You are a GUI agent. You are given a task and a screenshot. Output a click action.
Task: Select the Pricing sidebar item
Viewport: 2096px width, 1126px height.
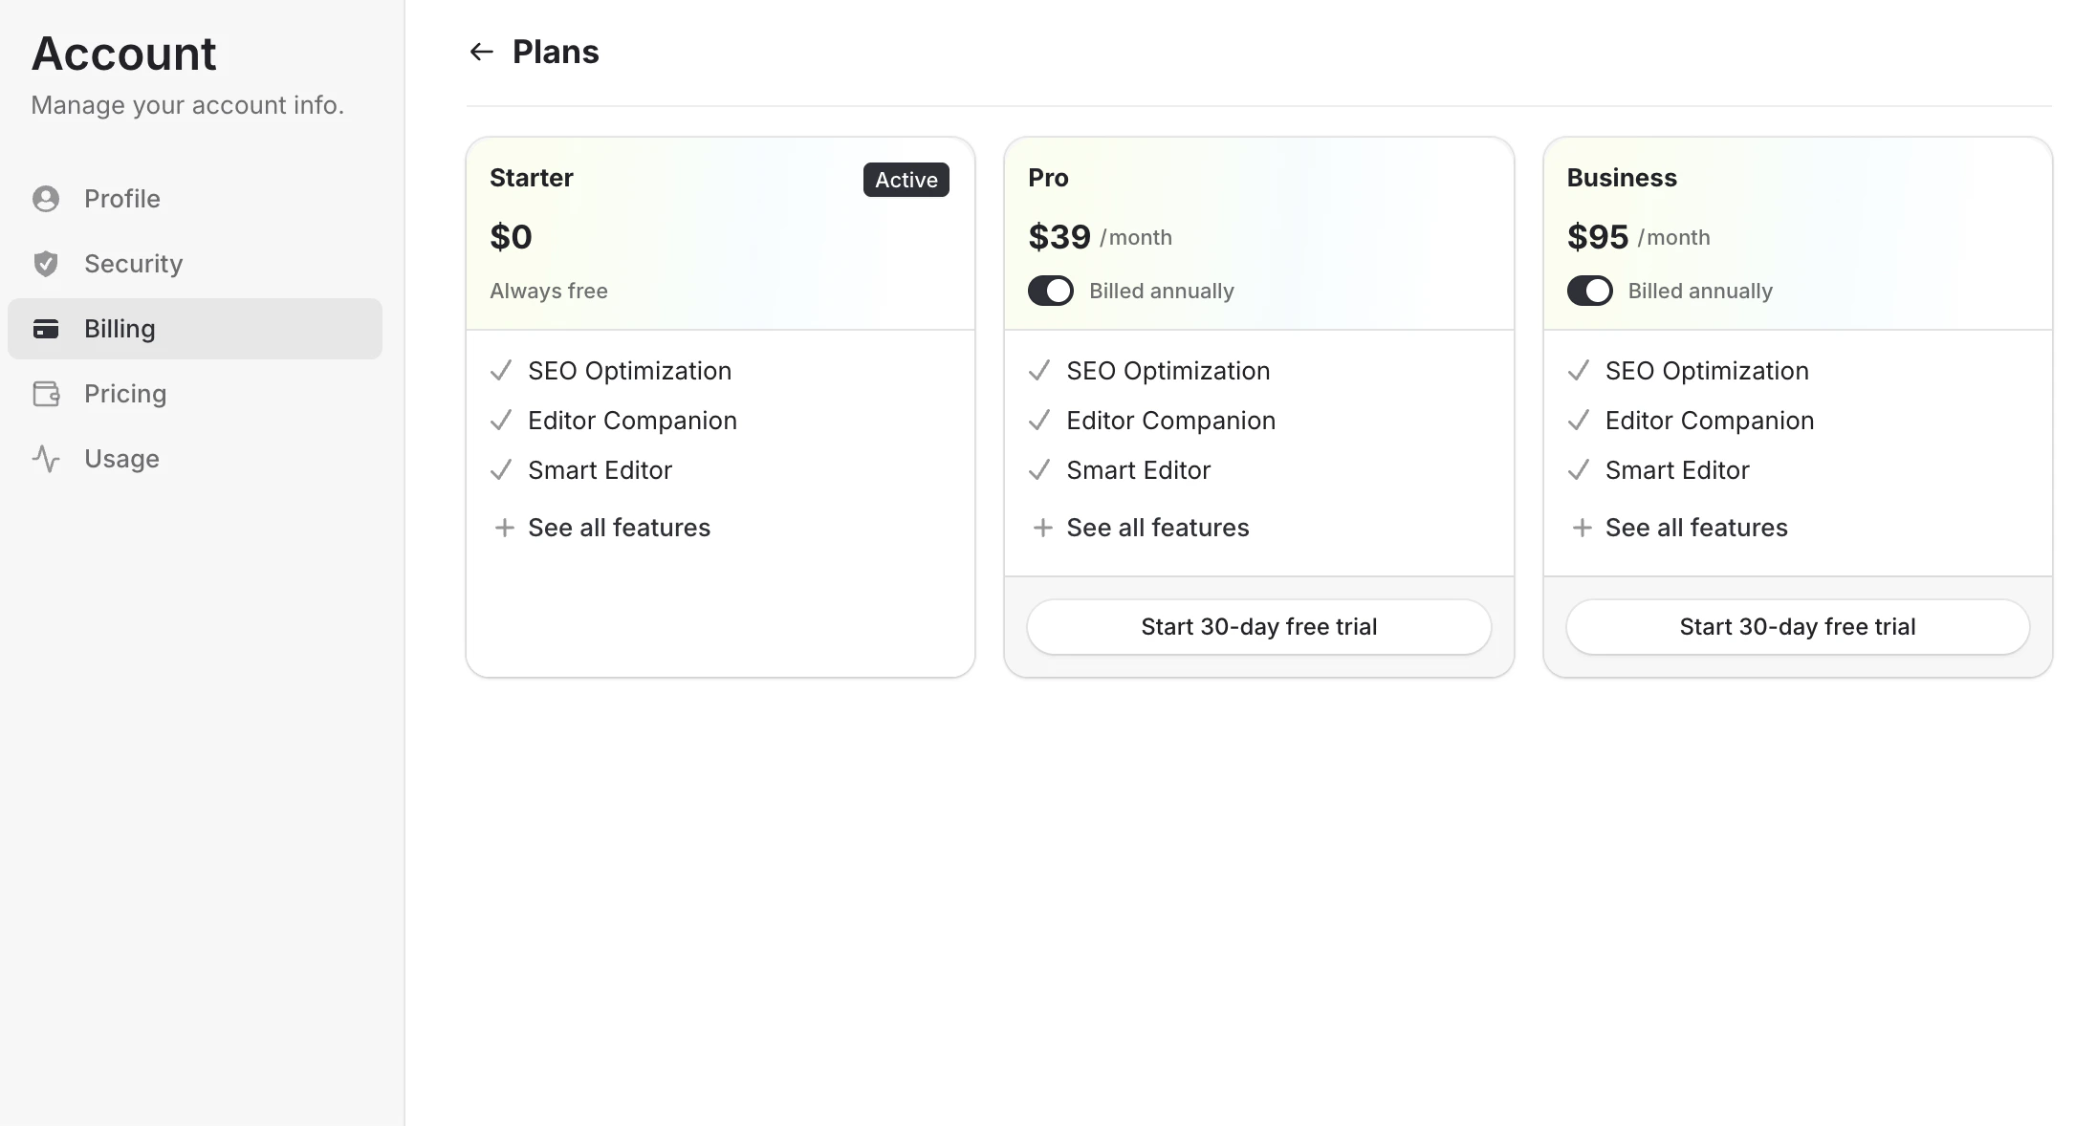point(125,394)
